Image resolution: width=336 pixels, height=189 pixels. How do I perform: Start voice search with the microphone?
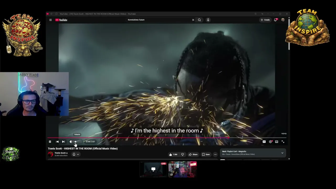(x=208, y=20)
